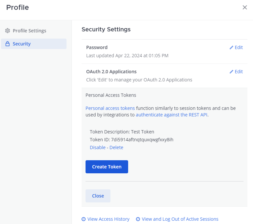The image size is (253, 224).
Task: Open View and Log Out of Active Sessions
Action: coord(180,219)
